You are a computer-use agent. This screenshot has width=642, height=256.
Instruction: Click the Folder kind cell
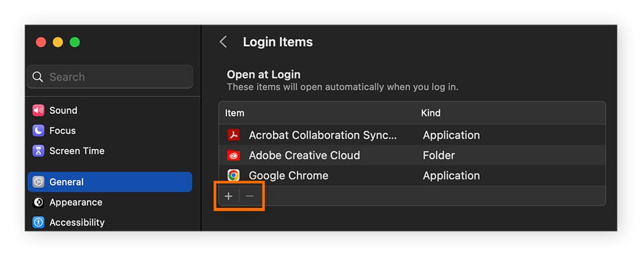[439, 155]
